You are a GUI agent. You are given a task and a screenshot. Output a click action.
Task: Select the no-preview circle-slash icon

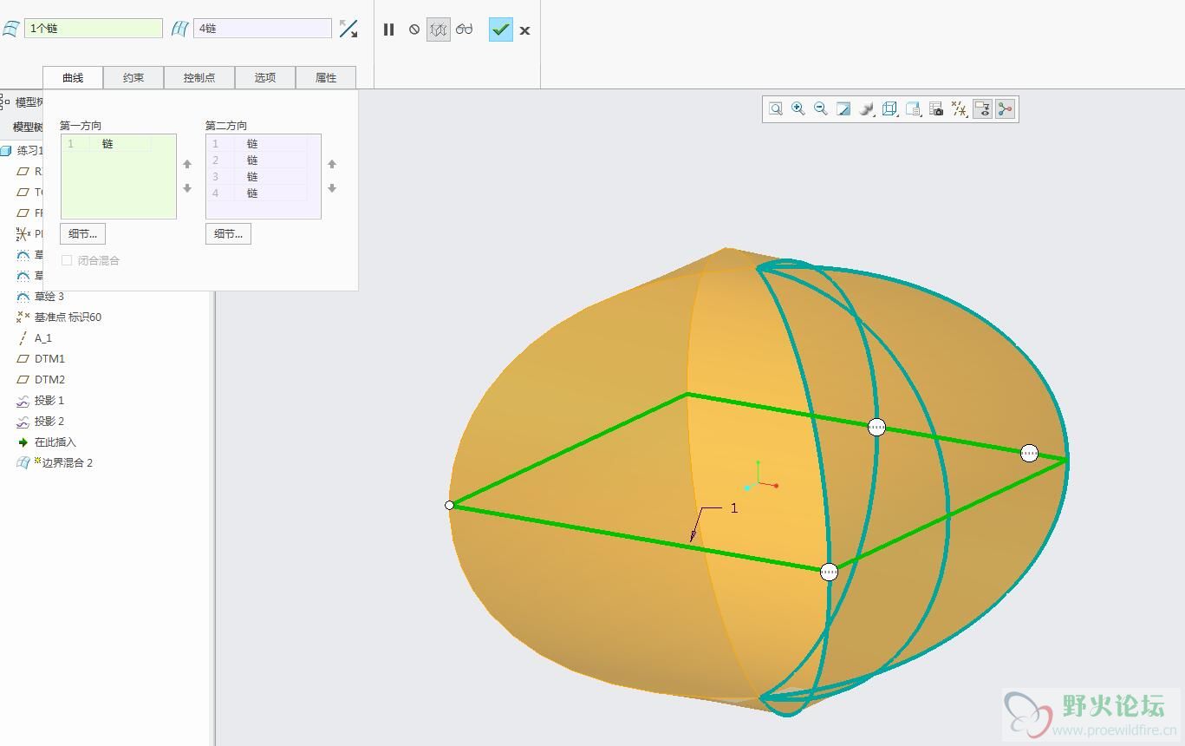[414, 29]
